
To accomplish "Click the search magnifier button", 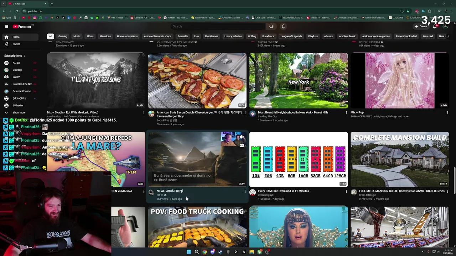I will 271,26.
